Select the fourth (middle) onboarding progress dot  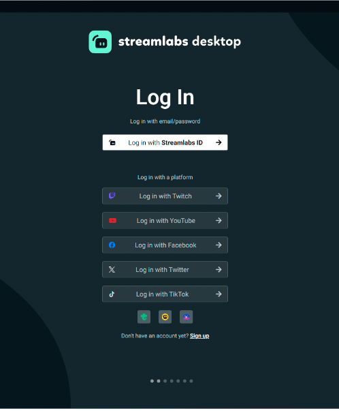172,381
